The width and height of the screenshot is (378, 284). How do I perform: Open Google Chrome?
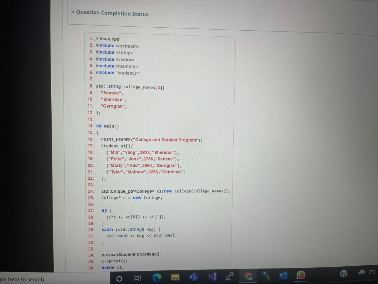click(248, 276)
